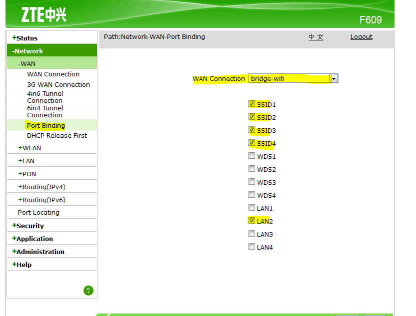The width and height of the screenshot is (416, 316).
Task: Open DHCP Release First page
Action: point(57,135)
